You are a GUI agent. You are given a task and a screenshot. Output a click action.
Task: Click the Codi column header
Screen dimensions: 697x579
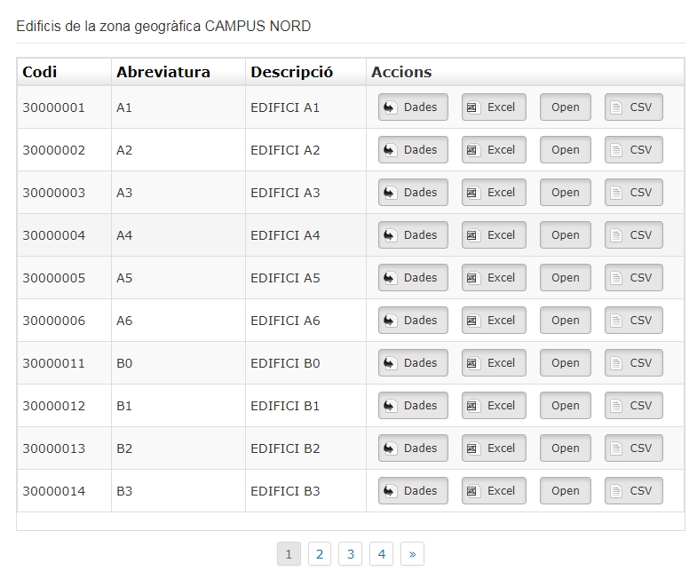tap(40, 72)
